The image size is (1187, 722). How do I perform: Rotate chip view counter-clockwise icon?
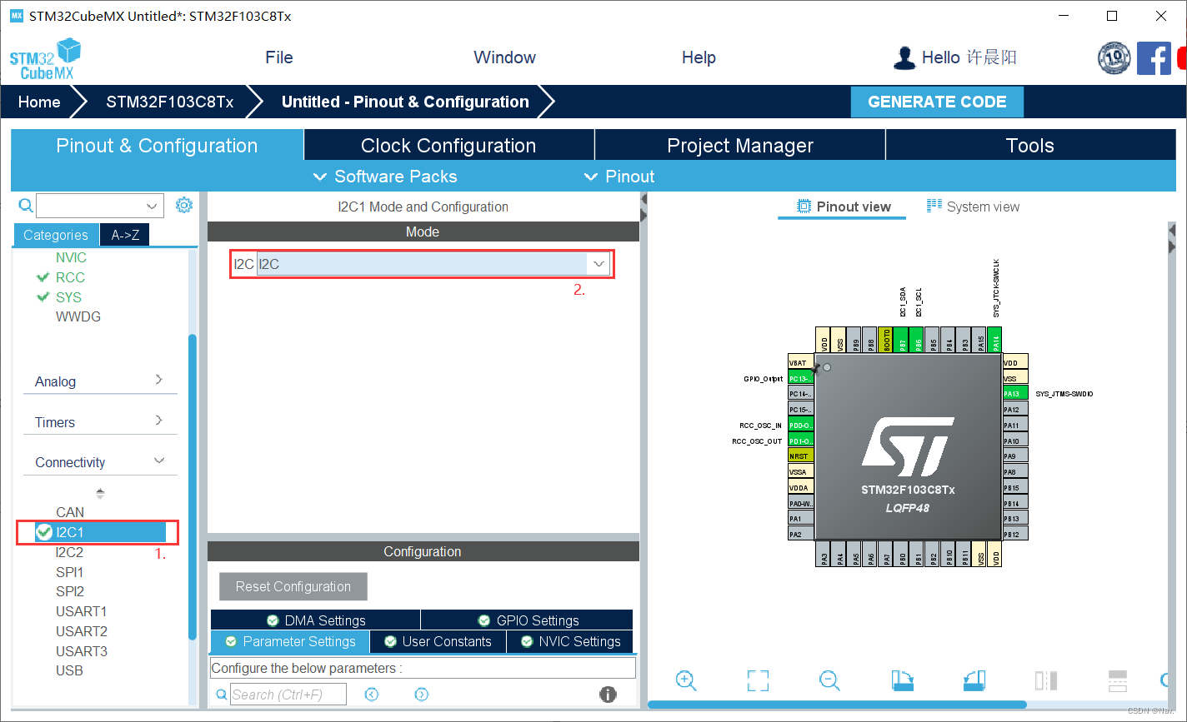974,680
